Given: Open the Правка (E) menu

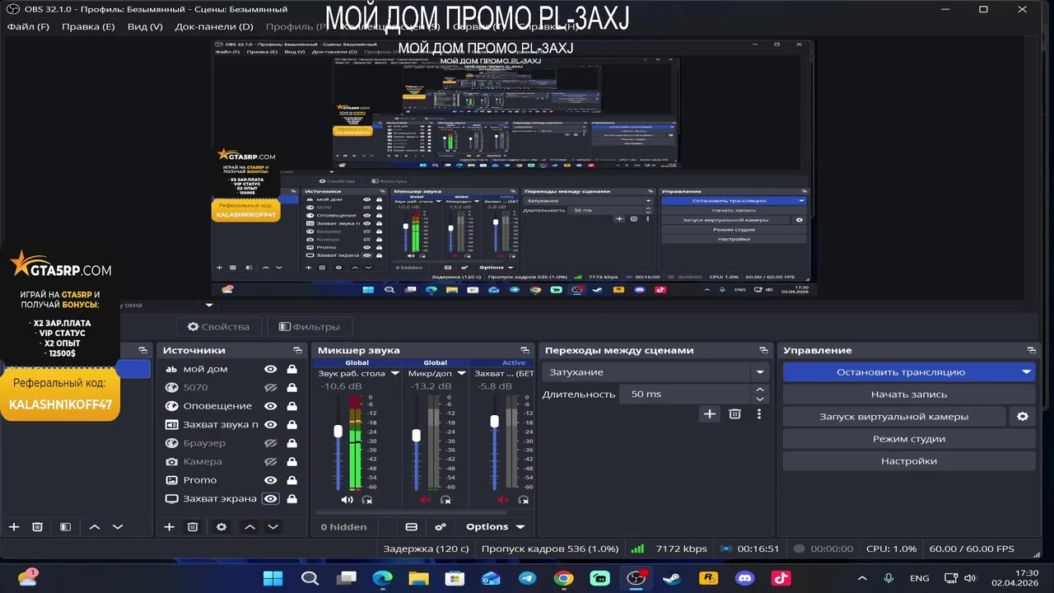Looking at the screenshot, I should 88,26.
